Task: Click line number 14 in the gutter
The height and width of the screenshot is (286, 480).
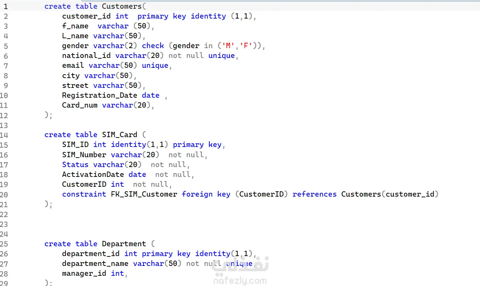Action: pyautogui.click(x=4, y=135)
